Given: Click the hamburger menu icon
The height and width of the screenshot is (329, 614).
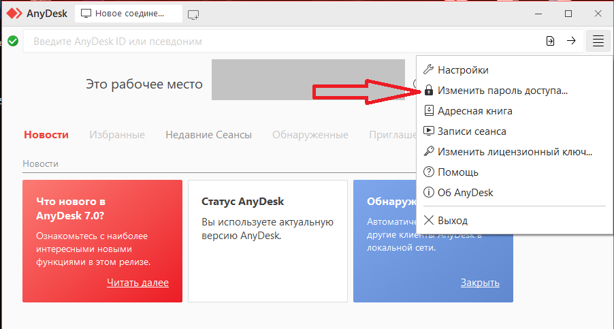Looking at the screenshot, I should [x=598, y=41].
